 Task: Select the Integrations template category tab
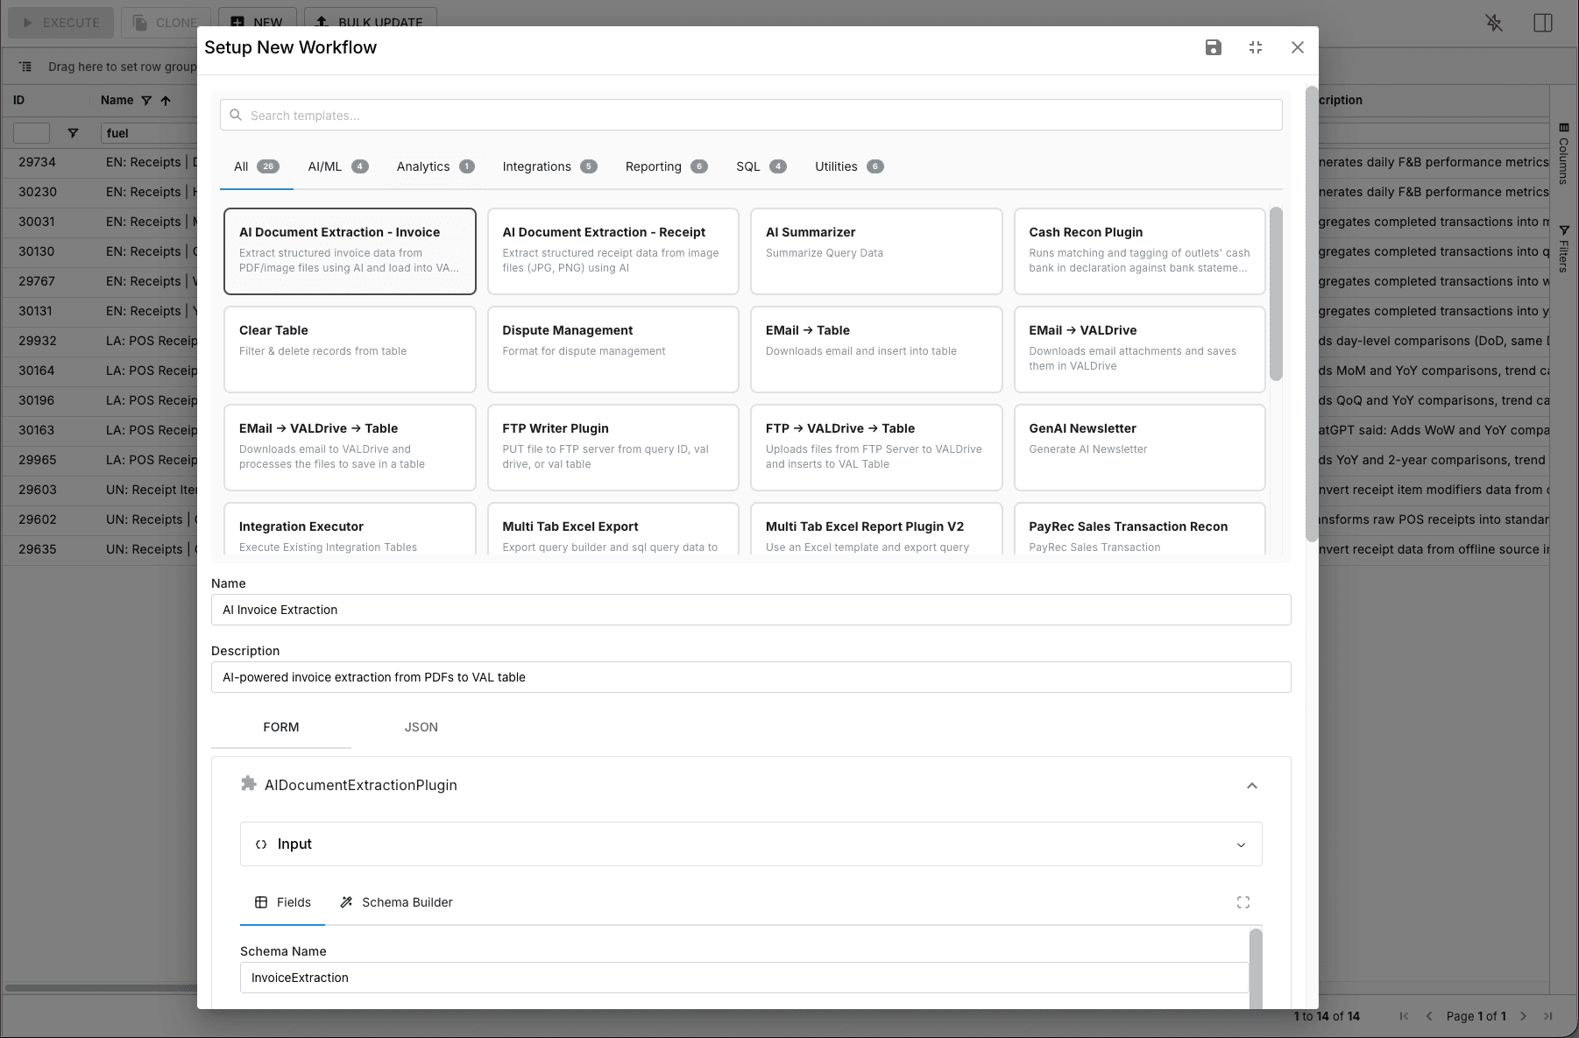(x=549, y=166)
